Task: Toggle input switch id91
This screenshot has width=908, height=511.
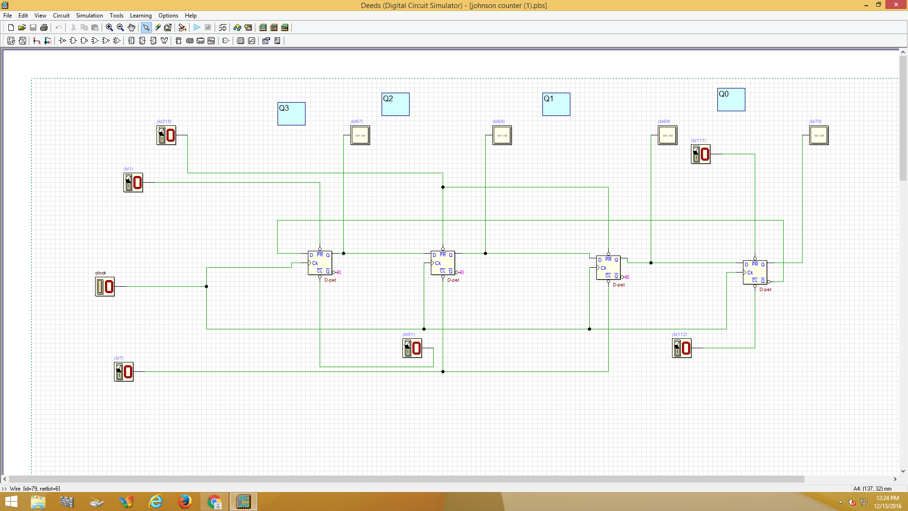Action: click(x=408, y=348)
